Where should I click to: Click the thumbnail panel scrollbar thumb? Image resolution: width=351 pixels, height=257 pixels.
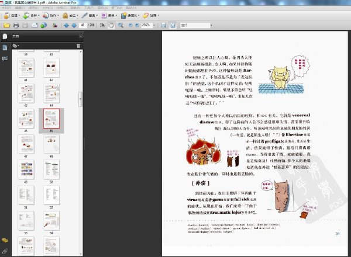point(81,99)
